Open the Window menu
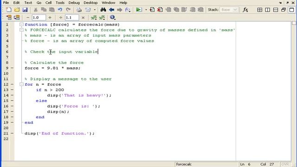 tap(108, 3)
